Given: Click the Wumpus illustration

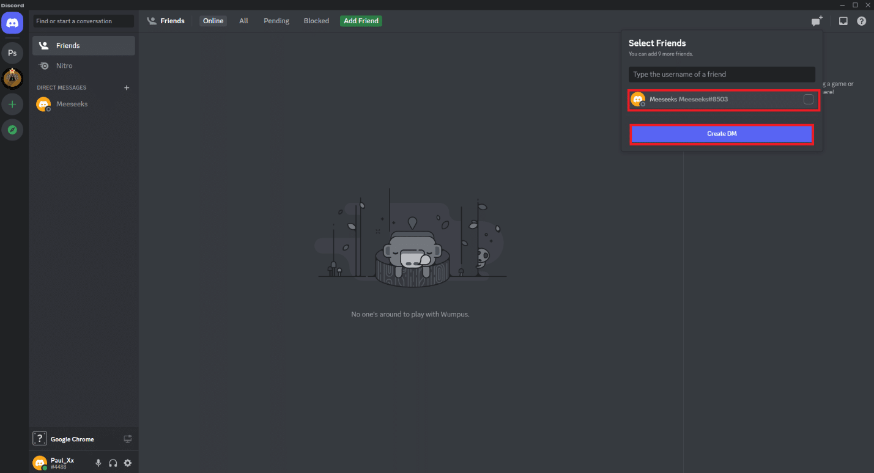Looking at the screenshot, I should click(410, 239).
